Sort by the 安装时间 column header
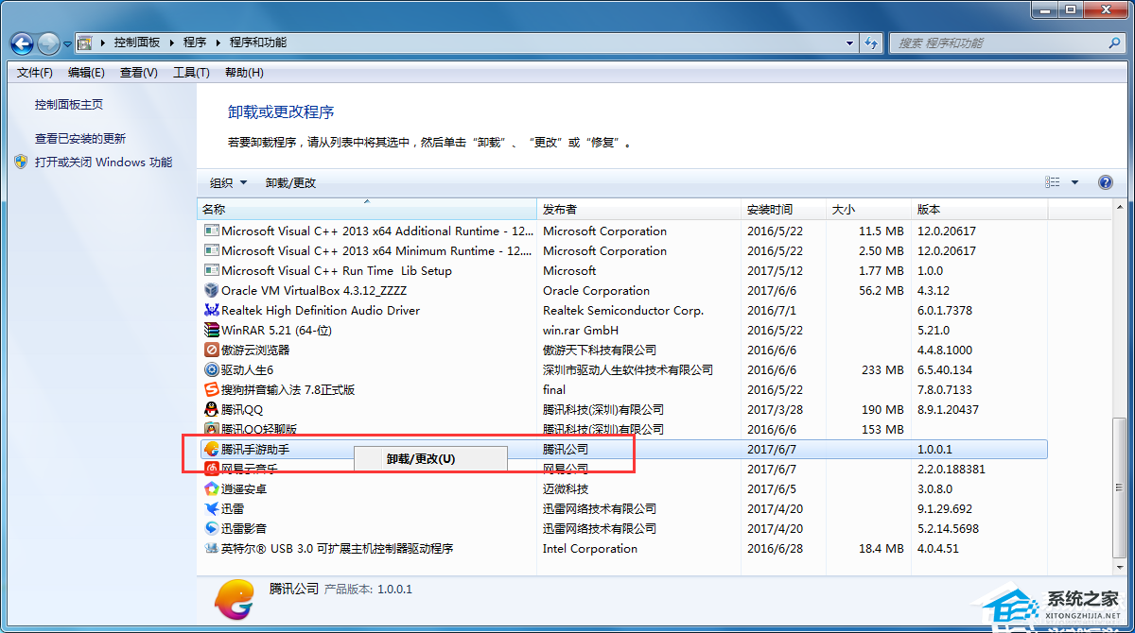The width and height of the screenshot is (1135, 633). click(x=783, y=210)
